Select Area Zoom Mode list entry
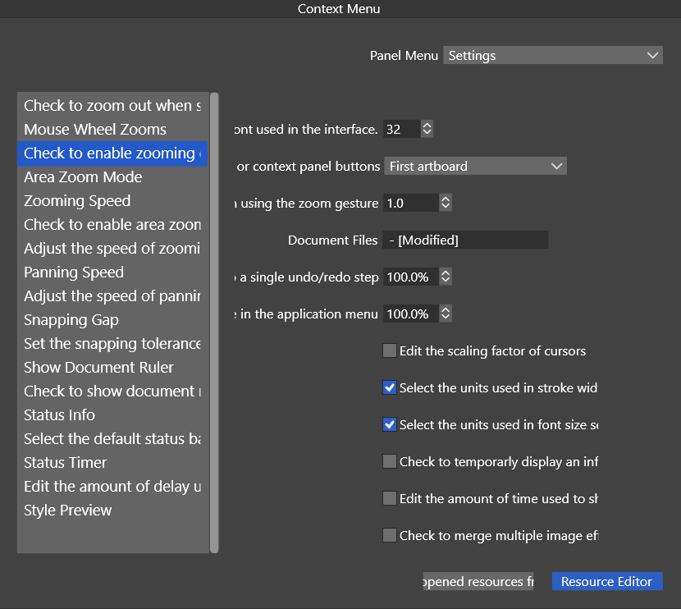Screen dimensions: 681x609 pyautogui.click(x=83, y=177)
